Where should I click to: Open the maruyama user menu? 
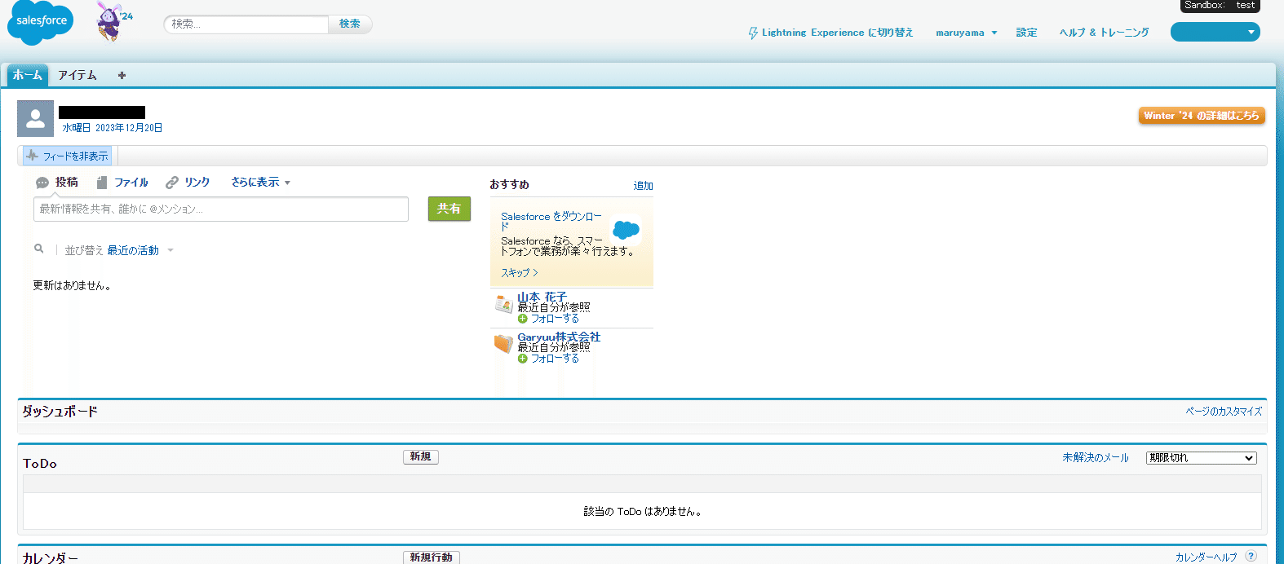point(967,33)
